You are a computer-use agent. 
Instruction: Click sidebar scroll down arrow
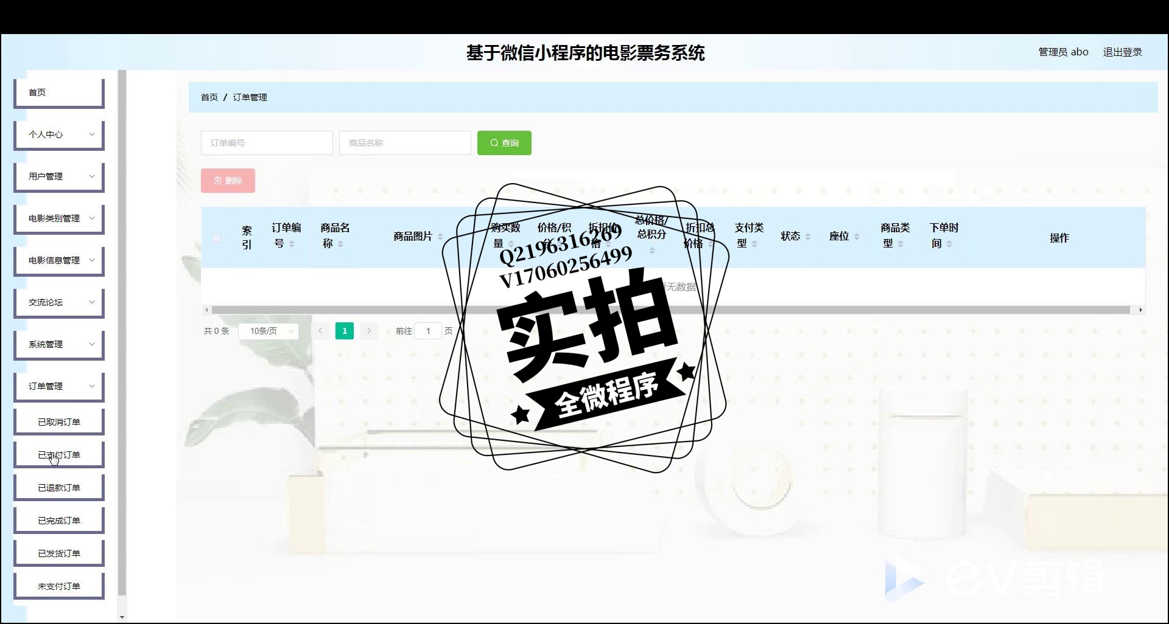click(122, 617)
